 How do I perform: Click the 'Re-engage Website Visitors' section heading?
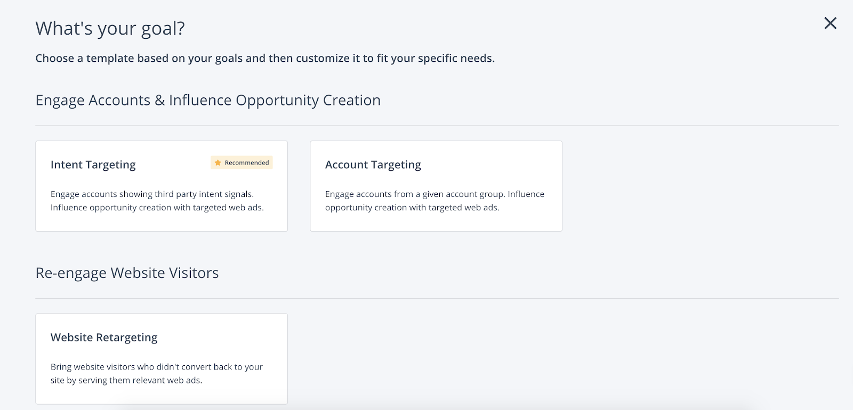[x=127, y=273]
